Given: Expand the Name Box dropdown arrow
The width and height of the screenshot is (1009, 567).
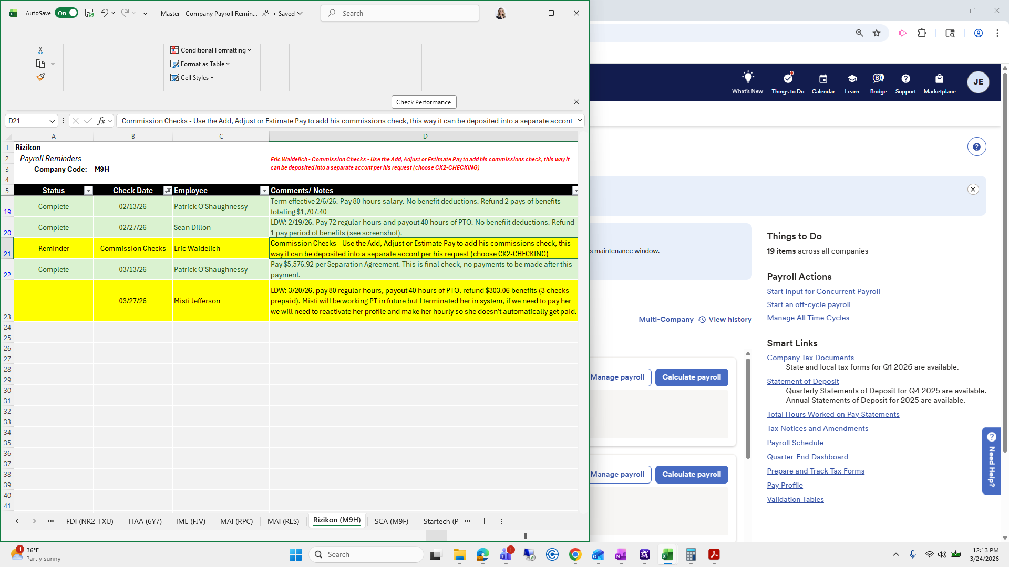Looking at the screenshot, I should pyautogui.click(x=52, y=121).
